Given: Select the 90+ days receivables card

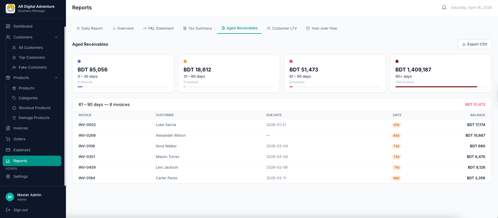Looking at the screenshot, I should 441,73.
